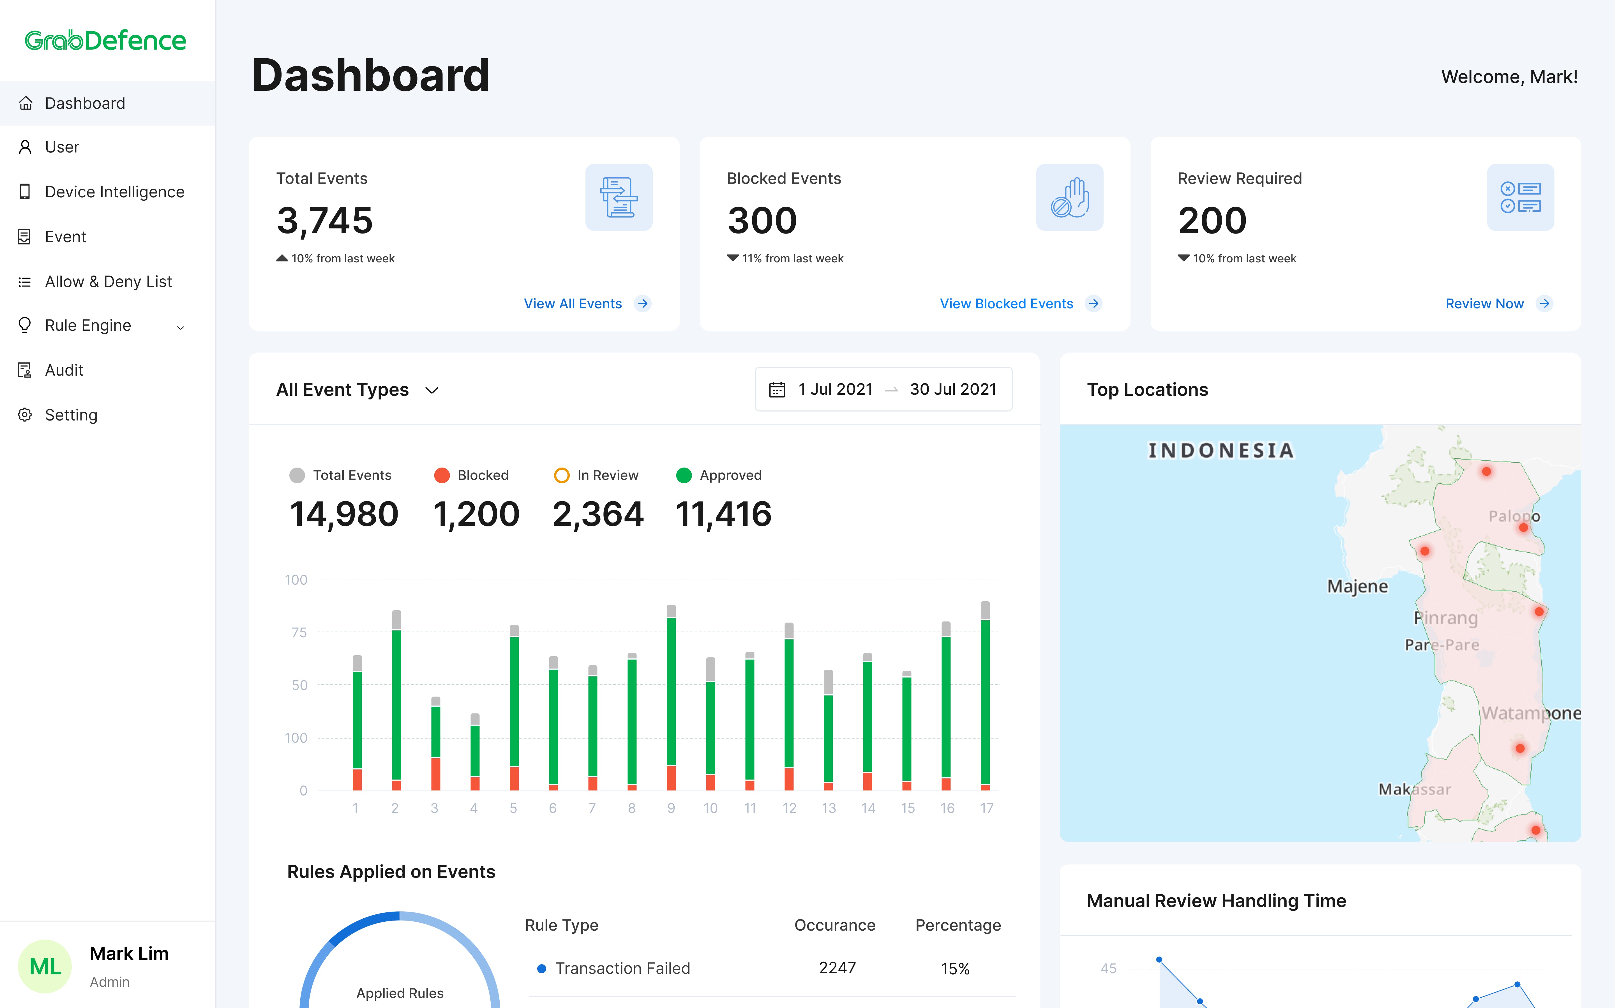This screenshot has width=1615, height=1008.
Task: Click the calendar icon in date range
Action: (777, 389)
